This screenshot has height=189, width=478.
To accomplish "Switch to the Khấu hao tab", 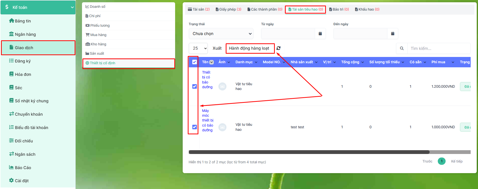I will point(367,9).
